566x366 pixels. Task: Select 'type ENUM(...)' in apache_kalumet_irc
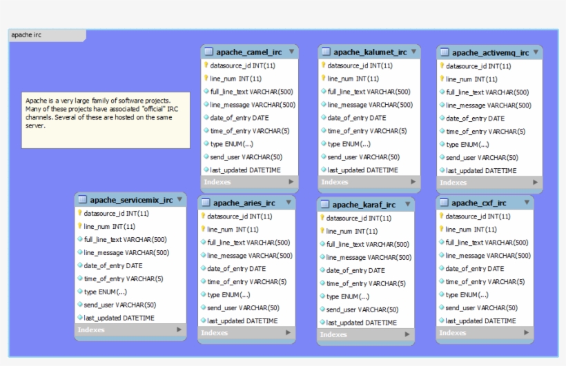pos(349,144)
